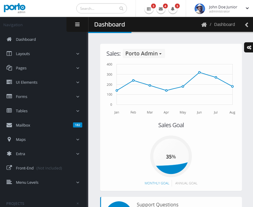The height and width of the screenshot is (207, 253).
Task: Expand the Extra submenu chevron
Action: tap(78, 154)
